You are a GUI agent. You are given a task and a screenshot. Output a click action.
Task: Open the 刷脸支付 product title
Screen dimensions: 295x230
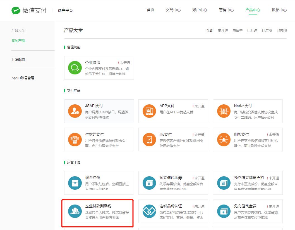point(242,134)
